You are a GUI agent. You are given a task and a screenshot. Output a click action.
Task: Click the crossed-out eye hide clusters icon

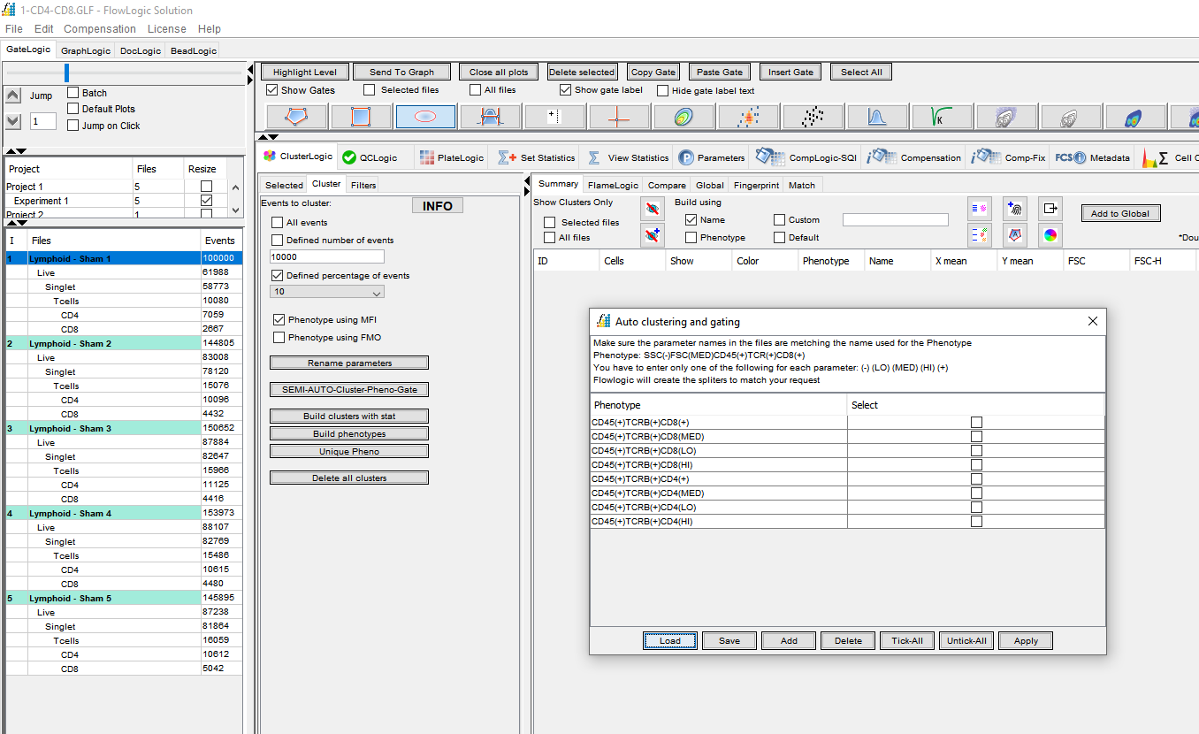[652, 209]
